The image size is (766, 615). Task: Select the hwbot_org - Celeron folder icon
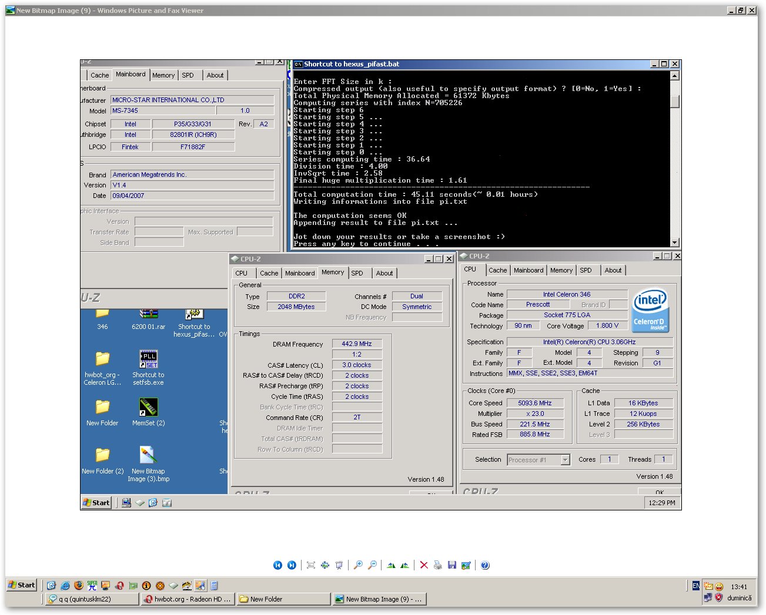pos(103,368)
